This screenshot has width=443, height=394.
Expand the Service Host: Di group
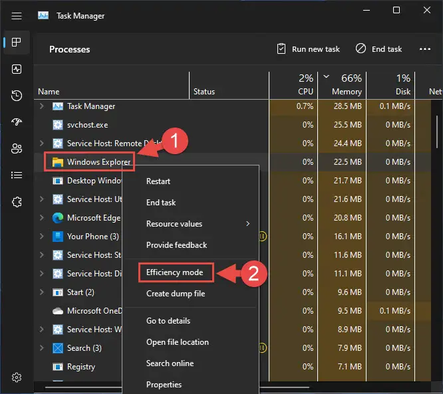[42, 274]
